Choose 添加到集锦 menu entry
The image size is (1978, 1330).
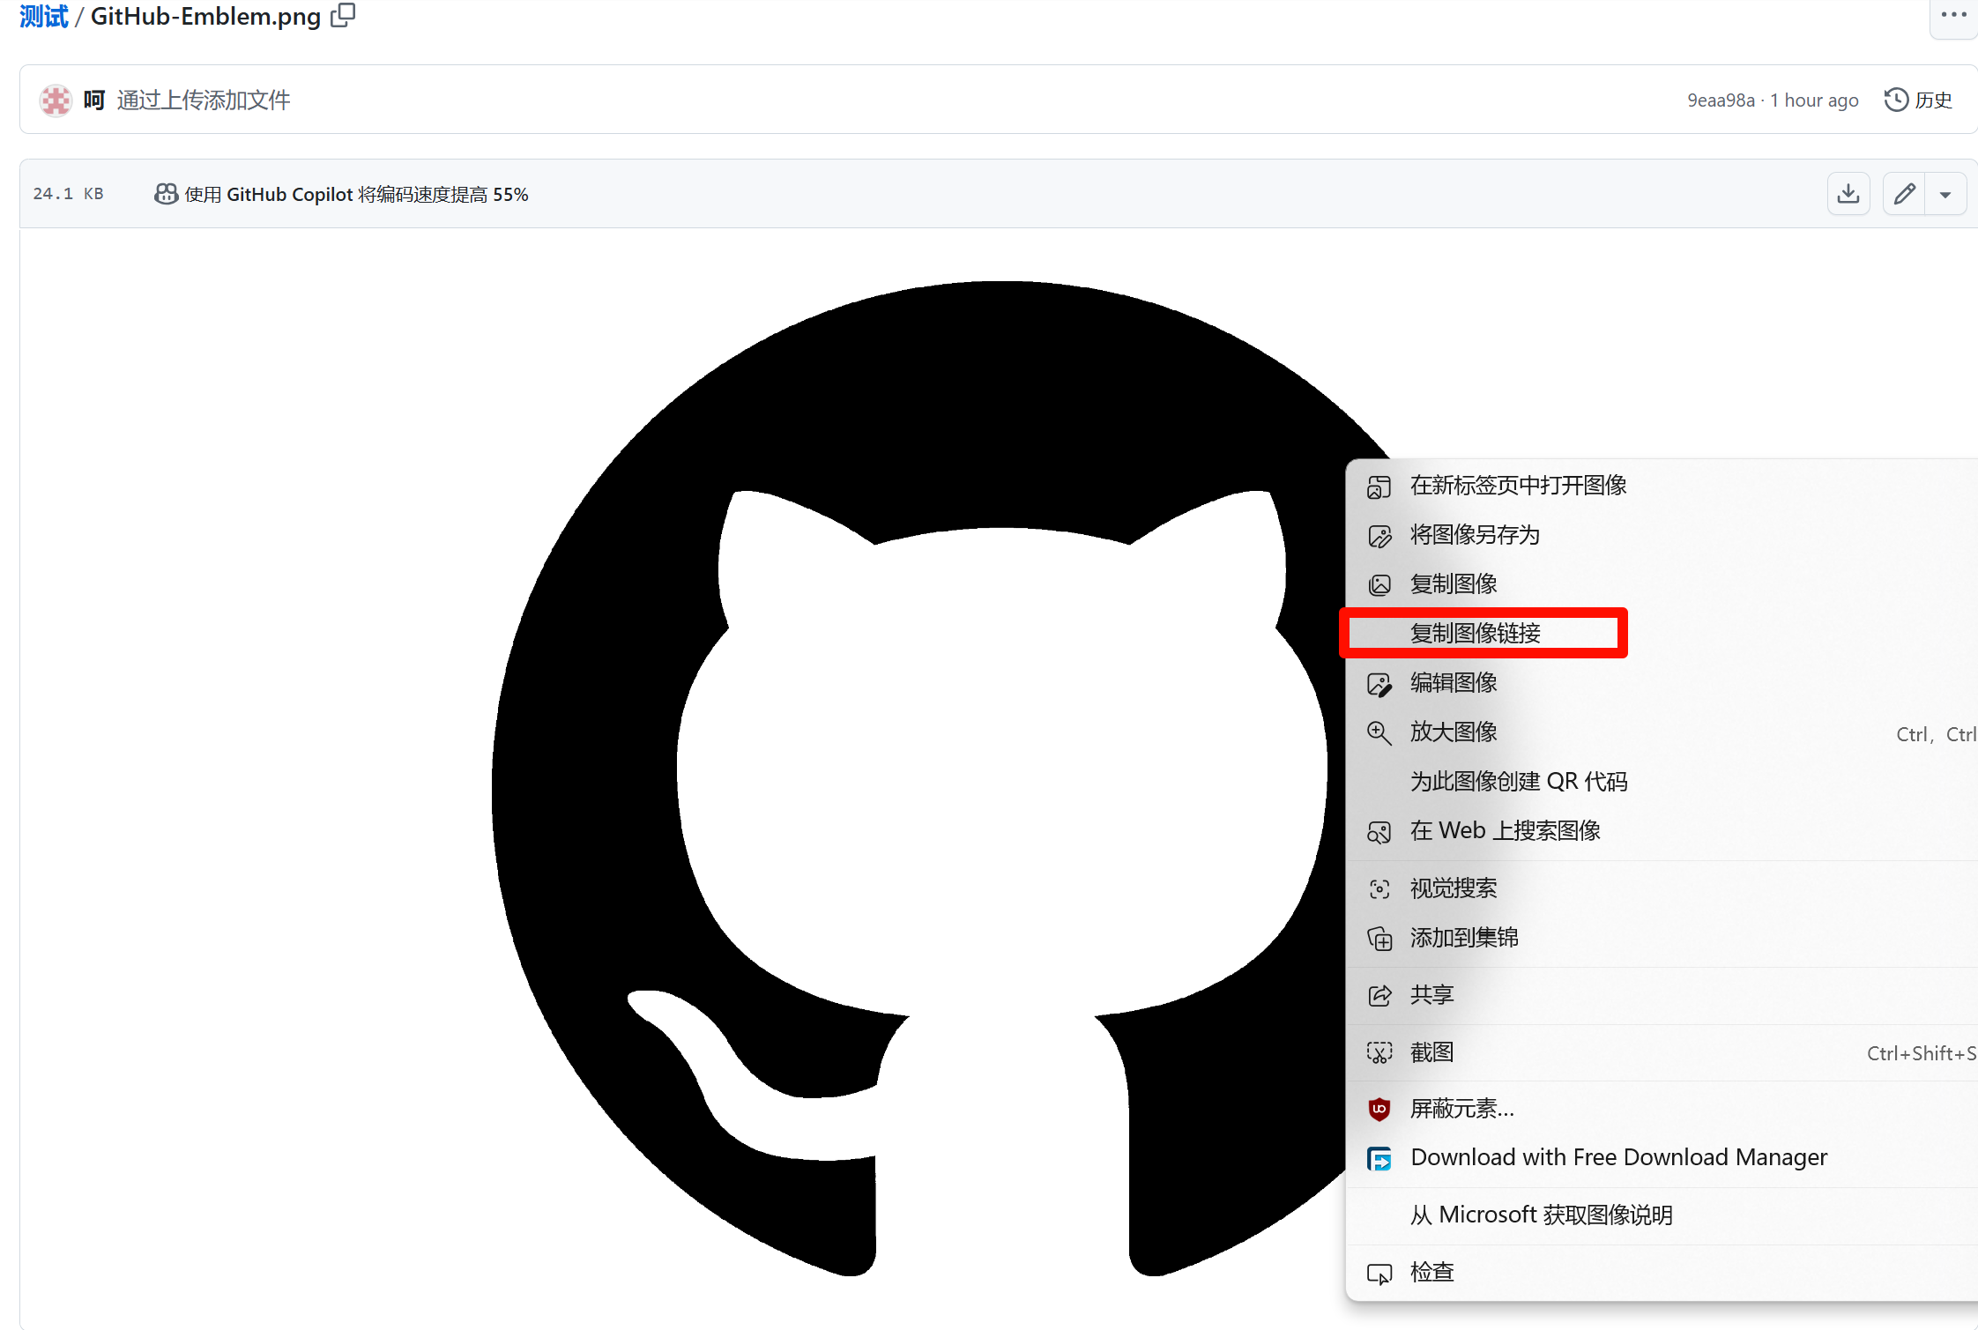point(1662,938)
